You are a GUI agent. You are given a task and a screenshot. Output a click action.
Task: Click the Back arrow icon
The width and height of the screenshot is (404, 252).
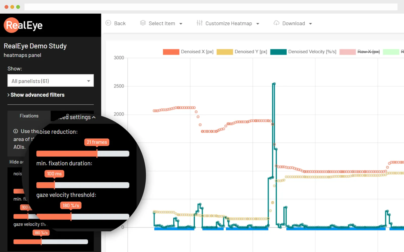click(108, 23)
